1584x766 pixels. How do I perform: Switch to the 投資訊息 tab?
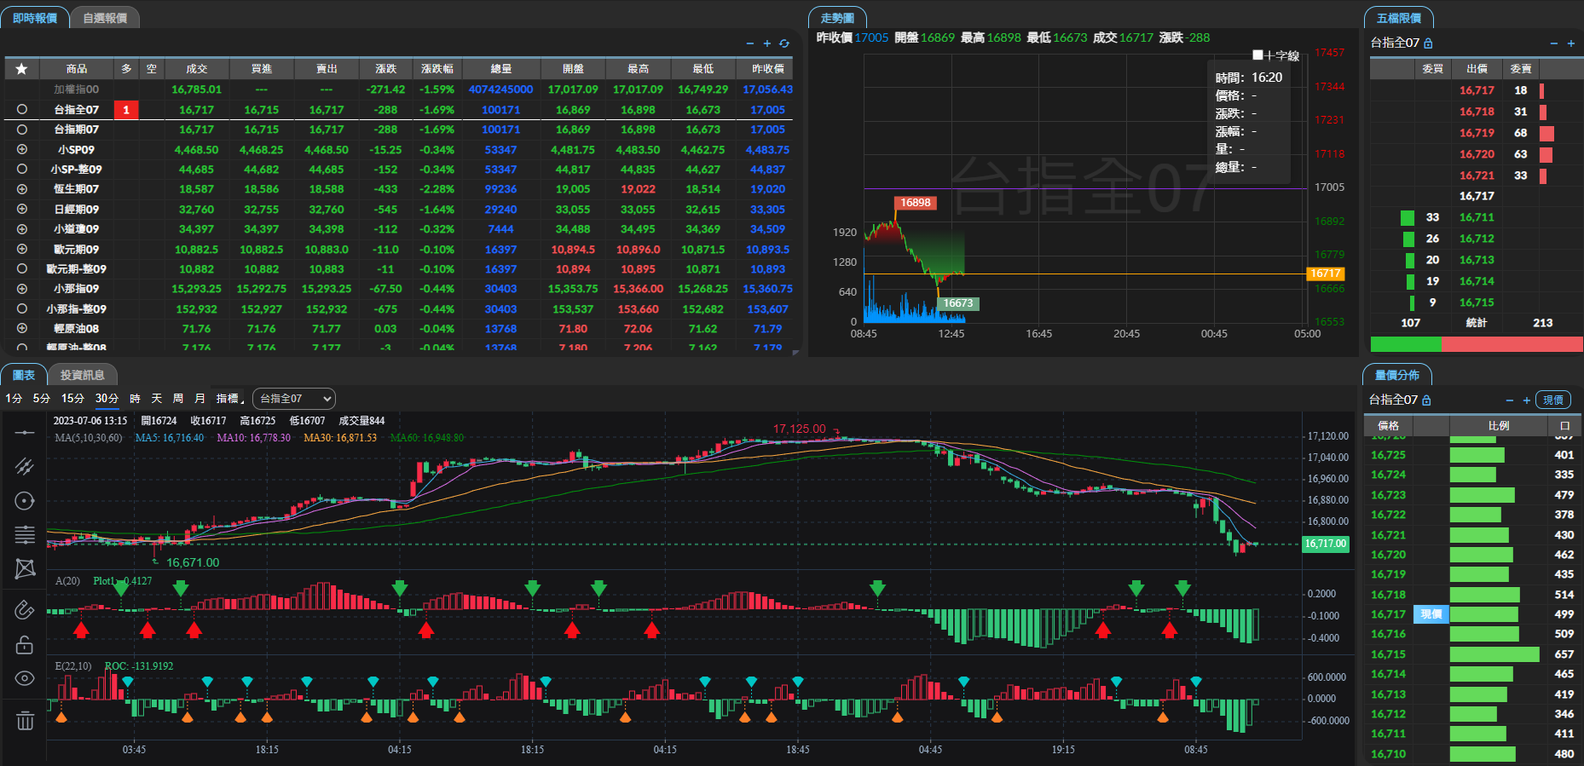(x=82, y=375)
